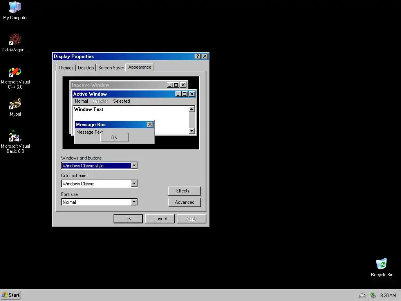Select the DataWagon shortcut icon
Image resolution: width=401 pixels, height=301 pixels.
coord(15,42)
